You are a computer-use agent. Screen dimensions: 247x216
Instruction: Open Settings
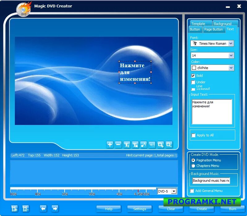point(139,209)
